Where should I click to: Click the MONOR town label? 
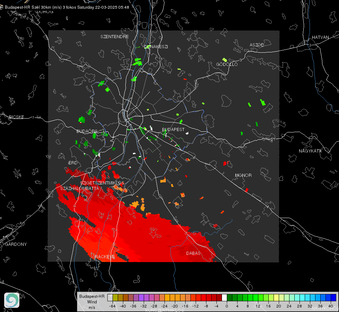pyautogui.click(x=243, y=175)
